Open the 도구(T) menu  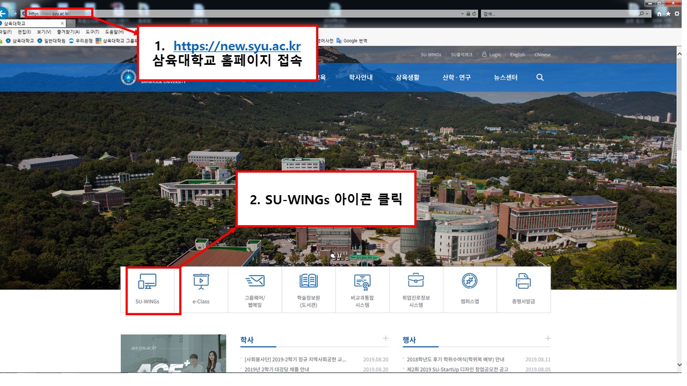92,32
